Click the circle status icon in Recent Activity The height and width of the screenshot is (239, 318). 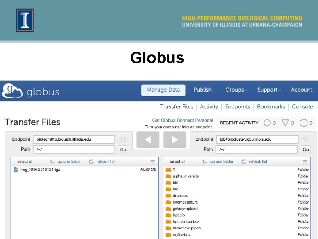(x=267, y=123)
